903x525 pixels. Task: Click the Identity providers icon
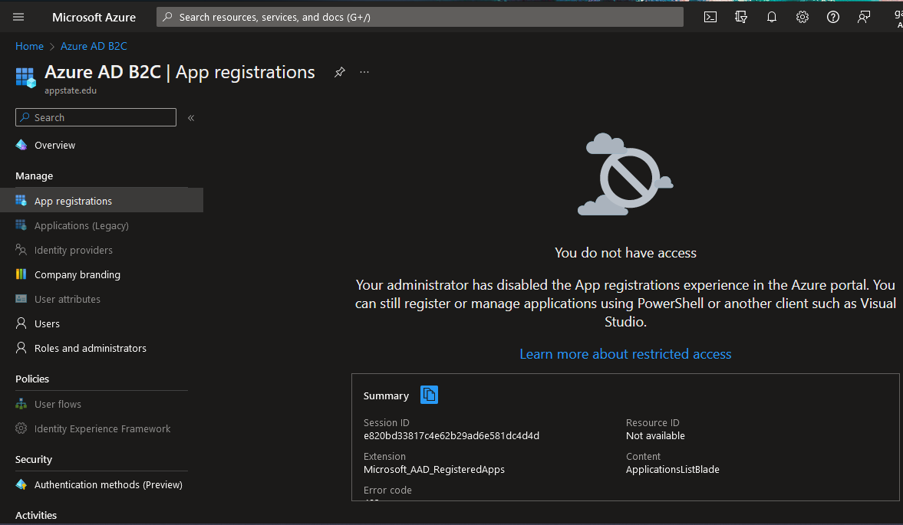coord(21,250)
